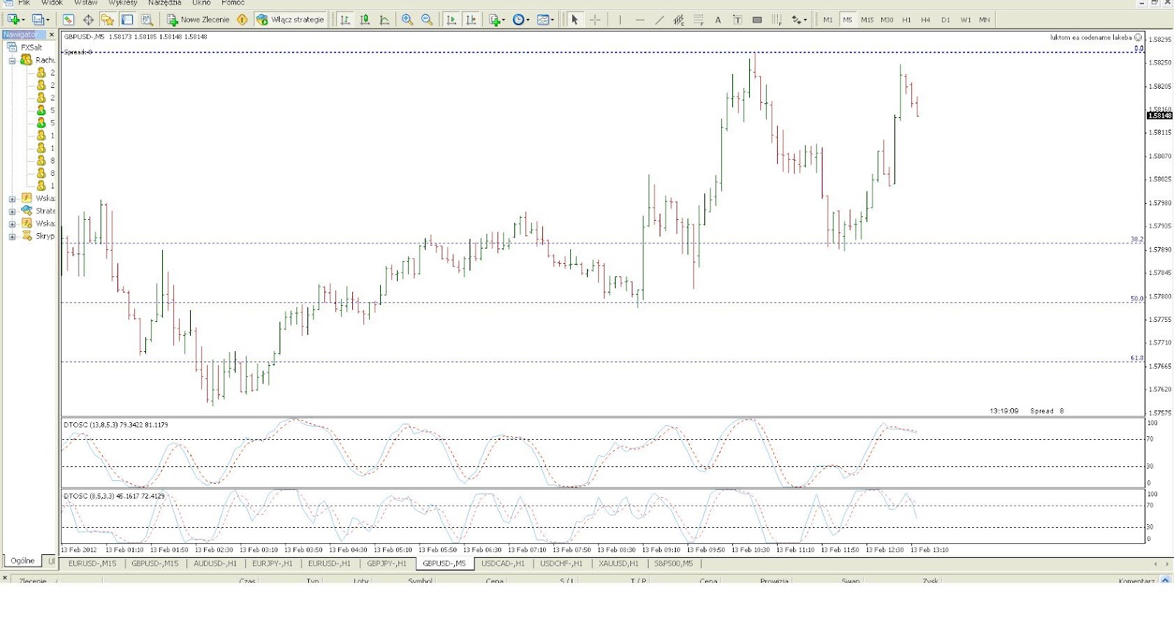
Task: Select the horizontal line tool
Action: click(x=640, y=20)
